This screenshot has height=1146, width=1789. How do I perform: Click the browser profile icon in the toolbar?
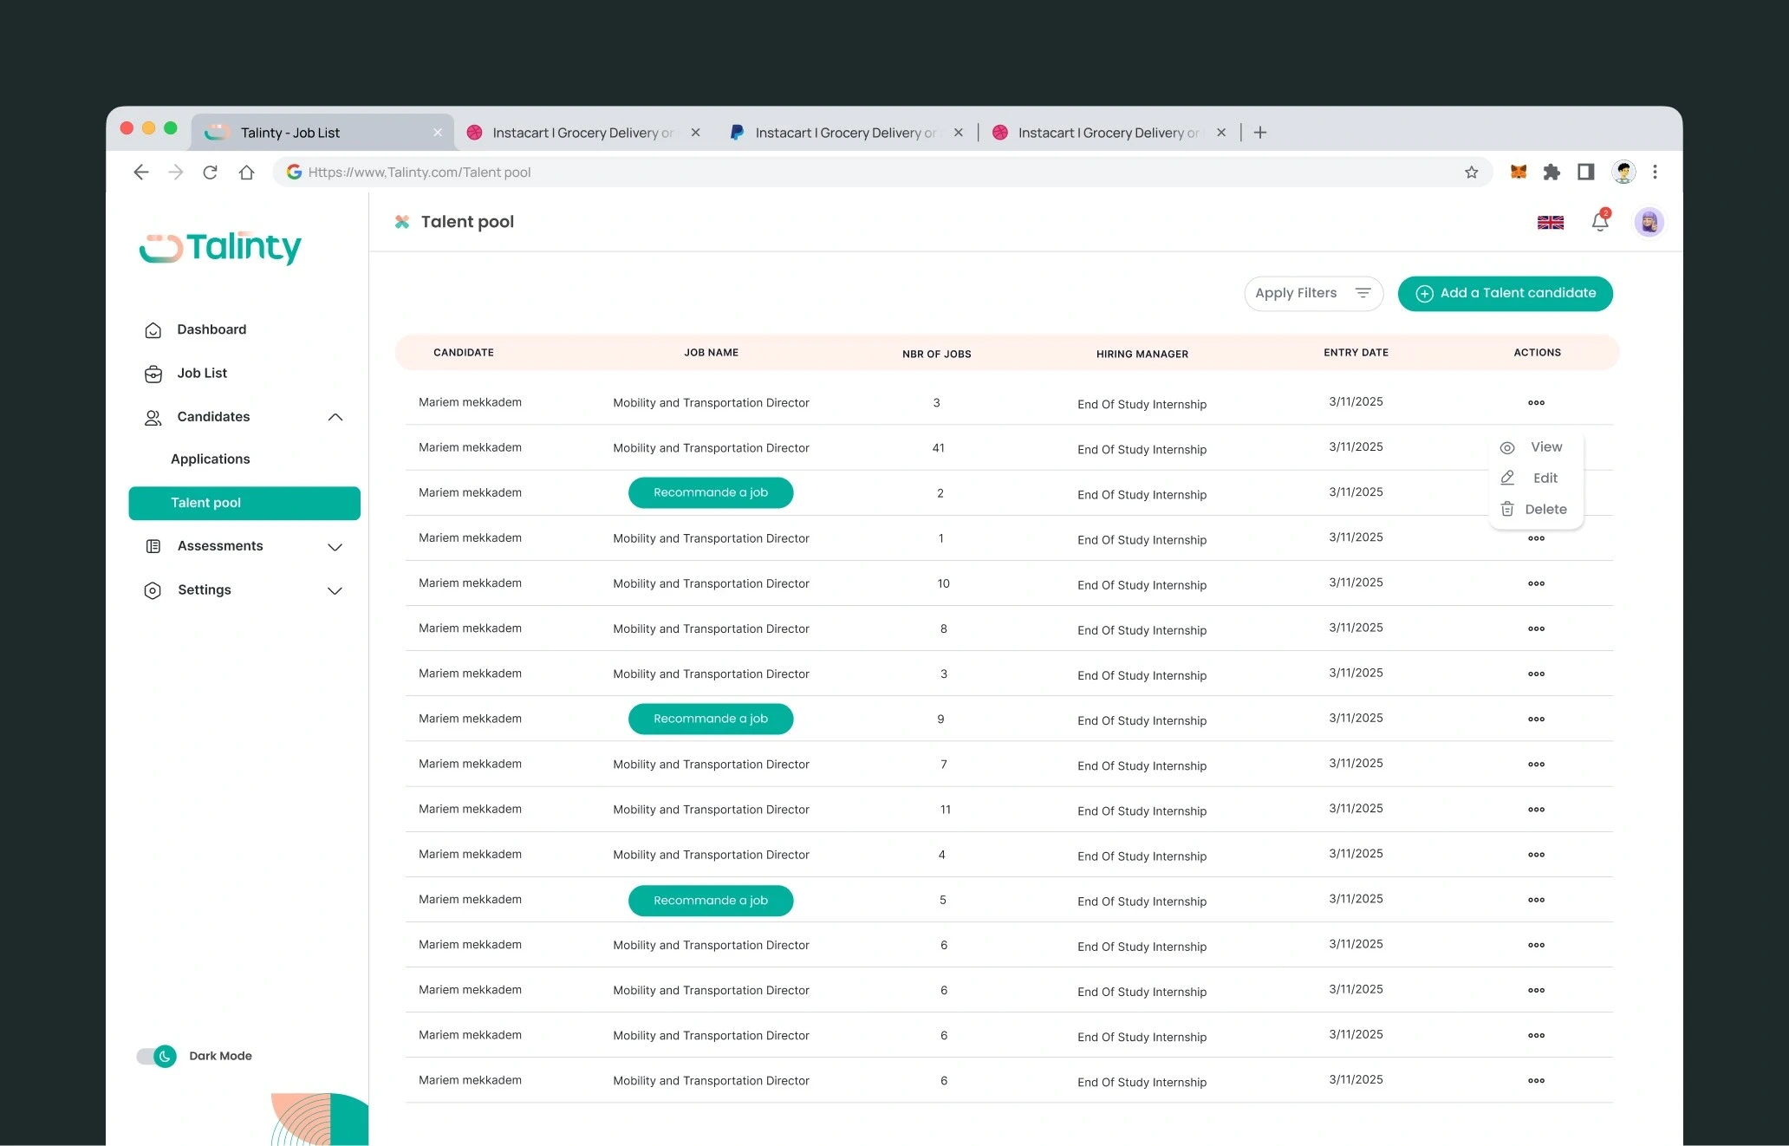click(x=1623, y=172)
